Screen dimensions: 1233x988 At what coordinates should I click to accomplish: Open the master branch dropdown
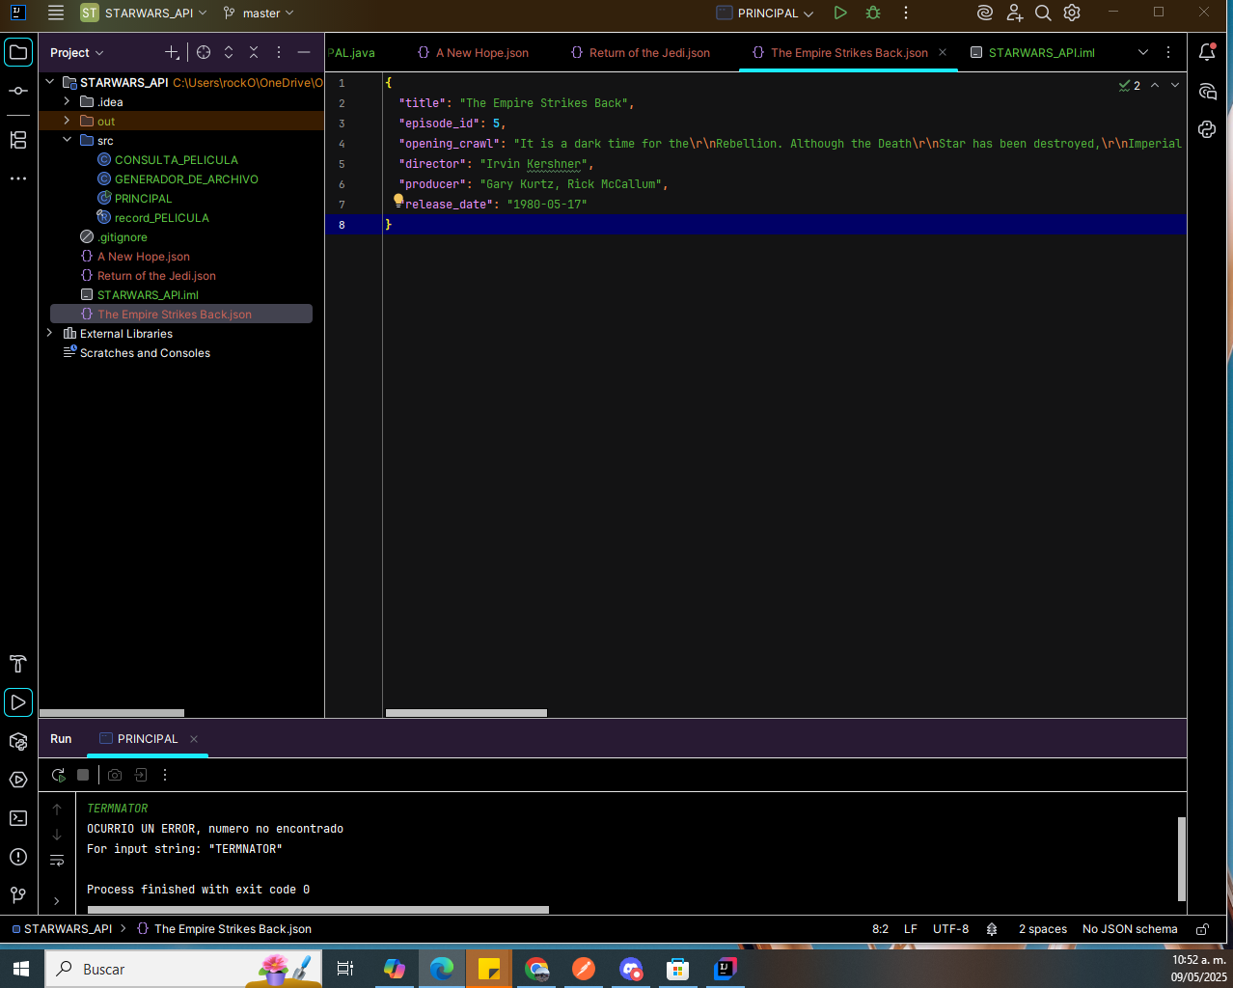pos(259,14)
